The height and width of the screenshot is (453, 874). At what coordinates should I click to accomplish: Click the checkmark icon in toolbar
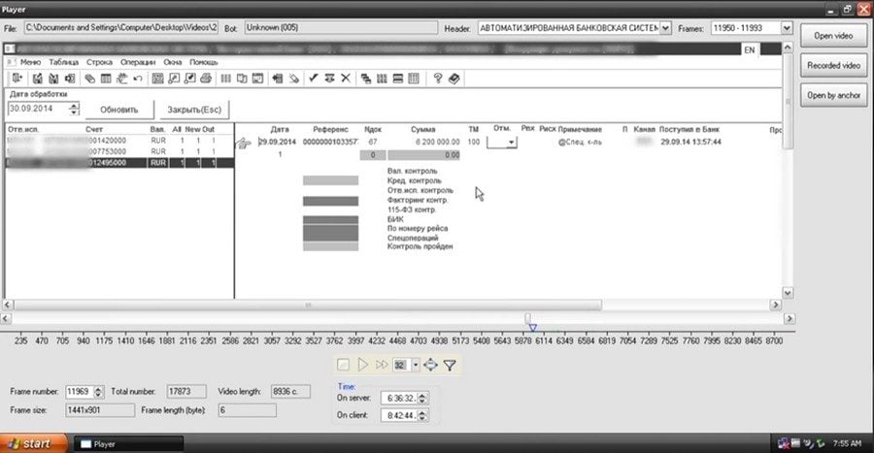pyautogui.click(x=314, y=78)
